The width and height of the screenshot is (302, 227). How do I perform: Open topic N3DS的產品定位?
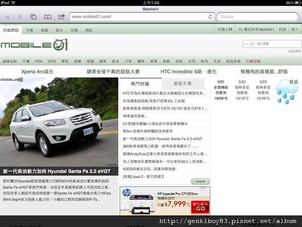coord(150,169)
